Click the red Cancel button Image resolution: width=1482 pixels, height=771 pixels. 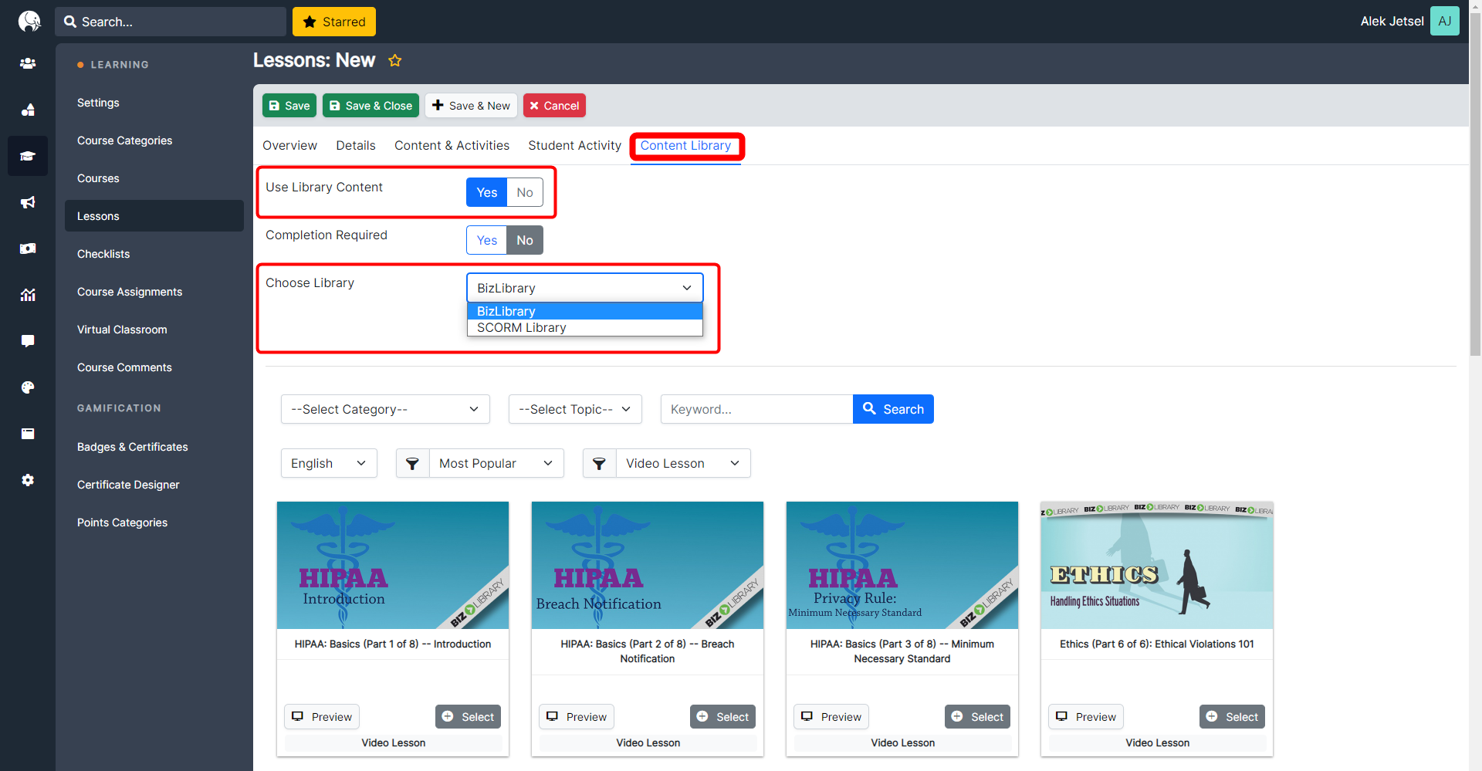click(x=554, y=106)
